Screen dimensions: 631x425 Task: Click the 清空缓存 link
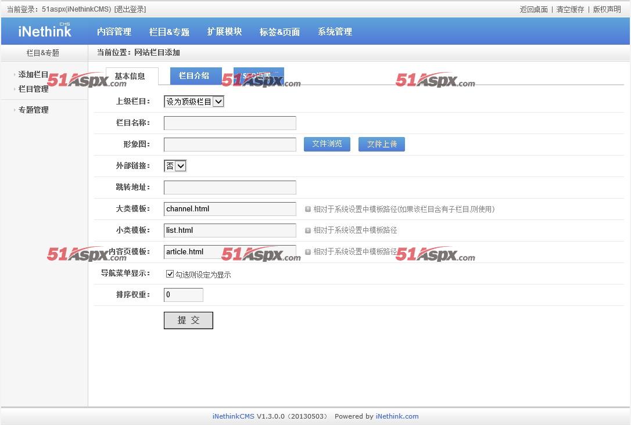[x=570, y=9]
